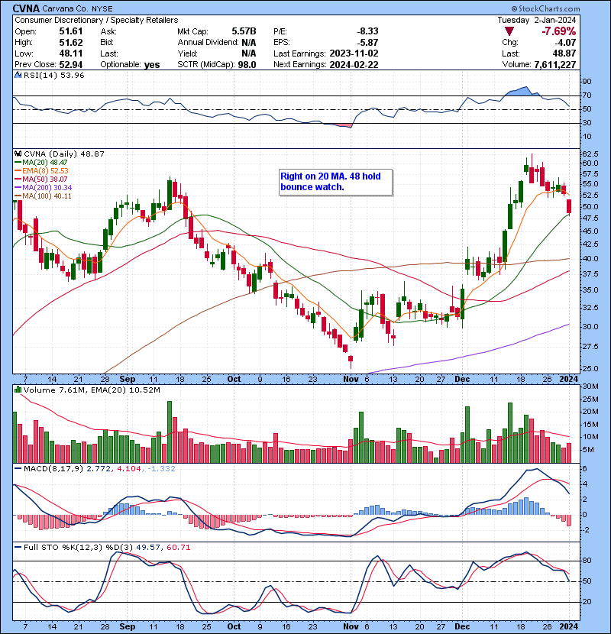Click the 25.0 label on the price axis
Image resolution: width=611 pixels, height=634 pixels.
[590, 369]
